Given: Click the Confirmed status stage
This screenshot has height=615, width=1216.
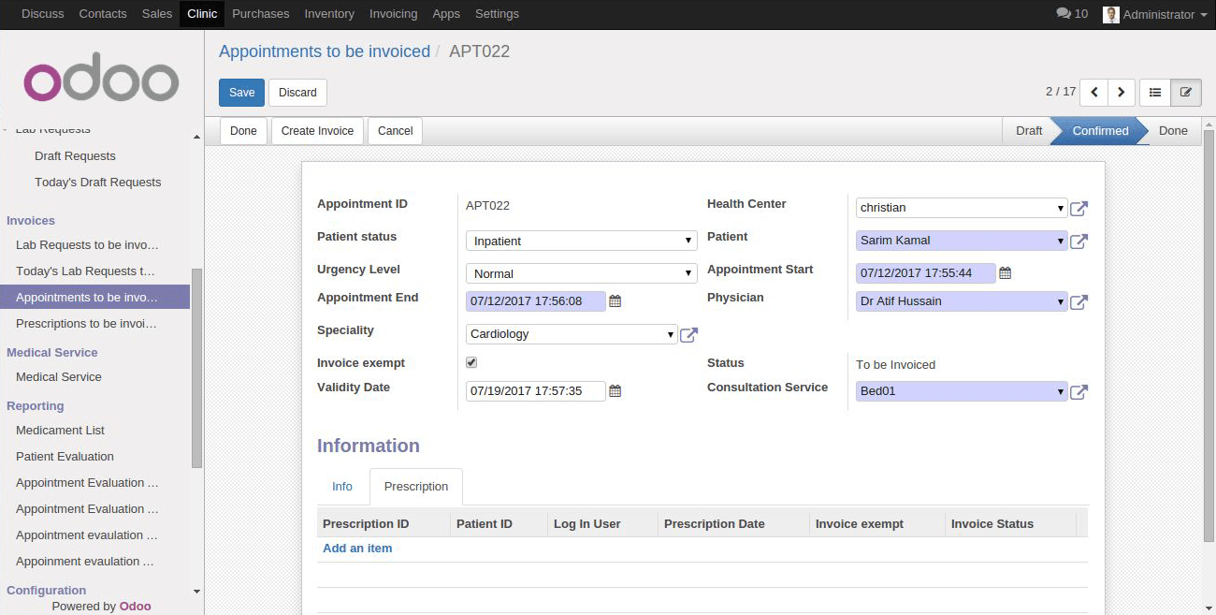Looking at the screenshot, I should [x=1100, y=131].
